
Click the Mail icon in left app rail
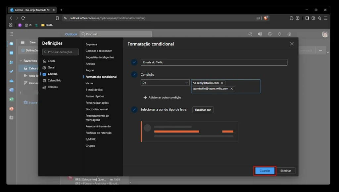[x=11, y=44]
